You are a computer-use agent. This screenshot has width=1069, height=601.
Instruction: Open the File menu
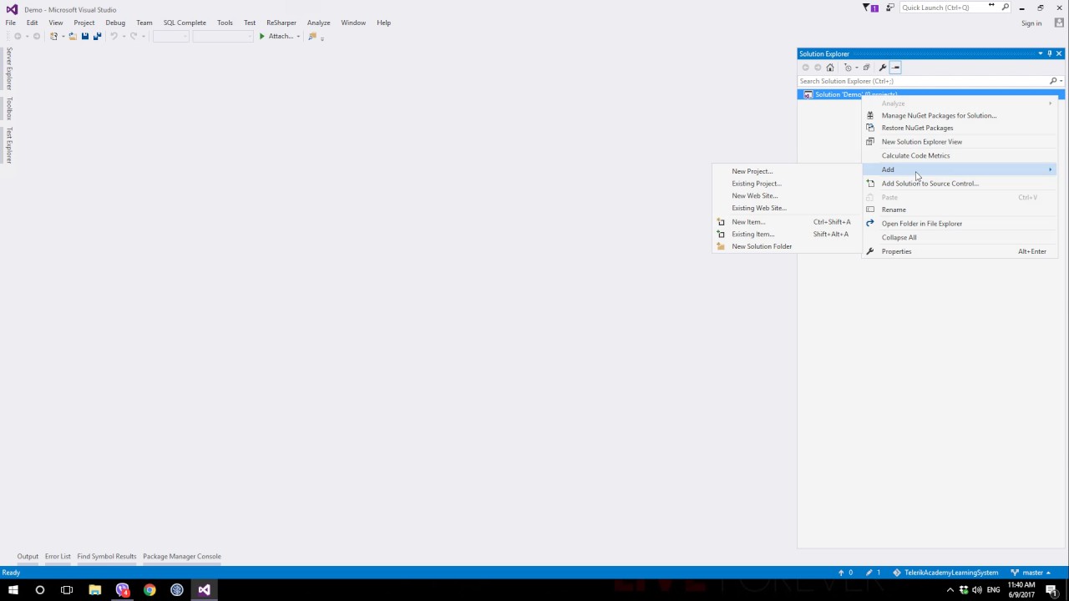(11, 23)
